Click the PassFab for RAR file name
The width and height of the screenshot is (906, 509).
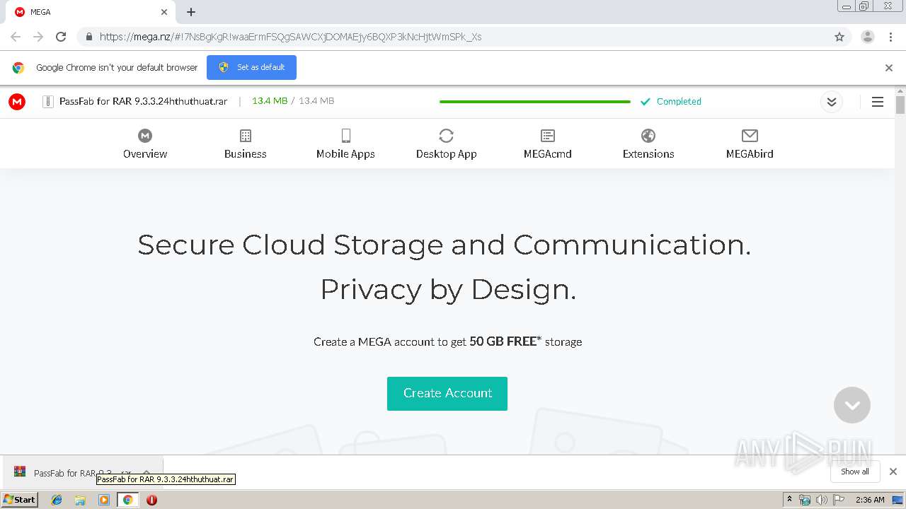144,101
